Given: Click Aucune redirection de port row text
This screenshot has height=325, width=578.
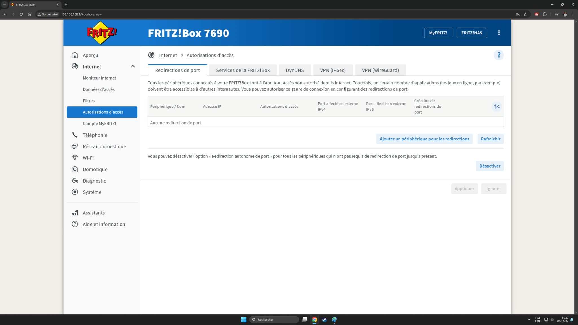Looking at the screenshot, I should pos(176,123).
